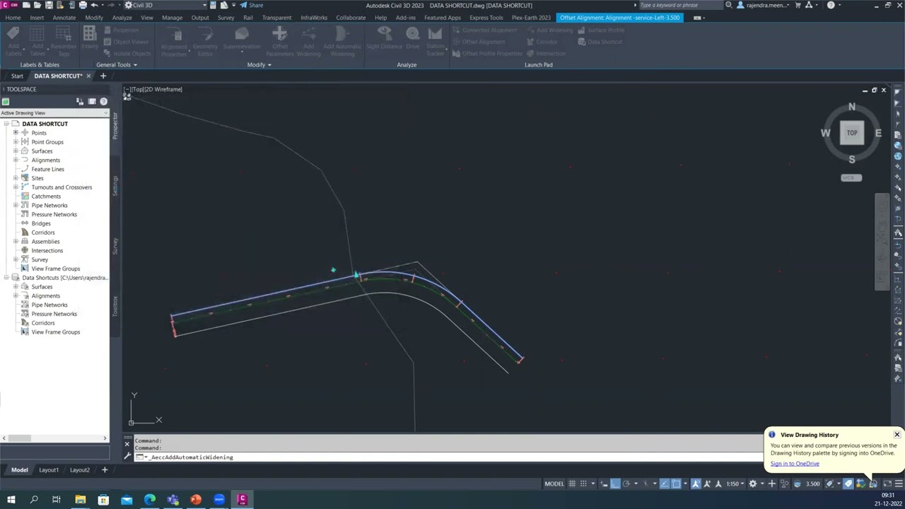
Task: Click the Launch Pad panel label
Action: point(539,64)
